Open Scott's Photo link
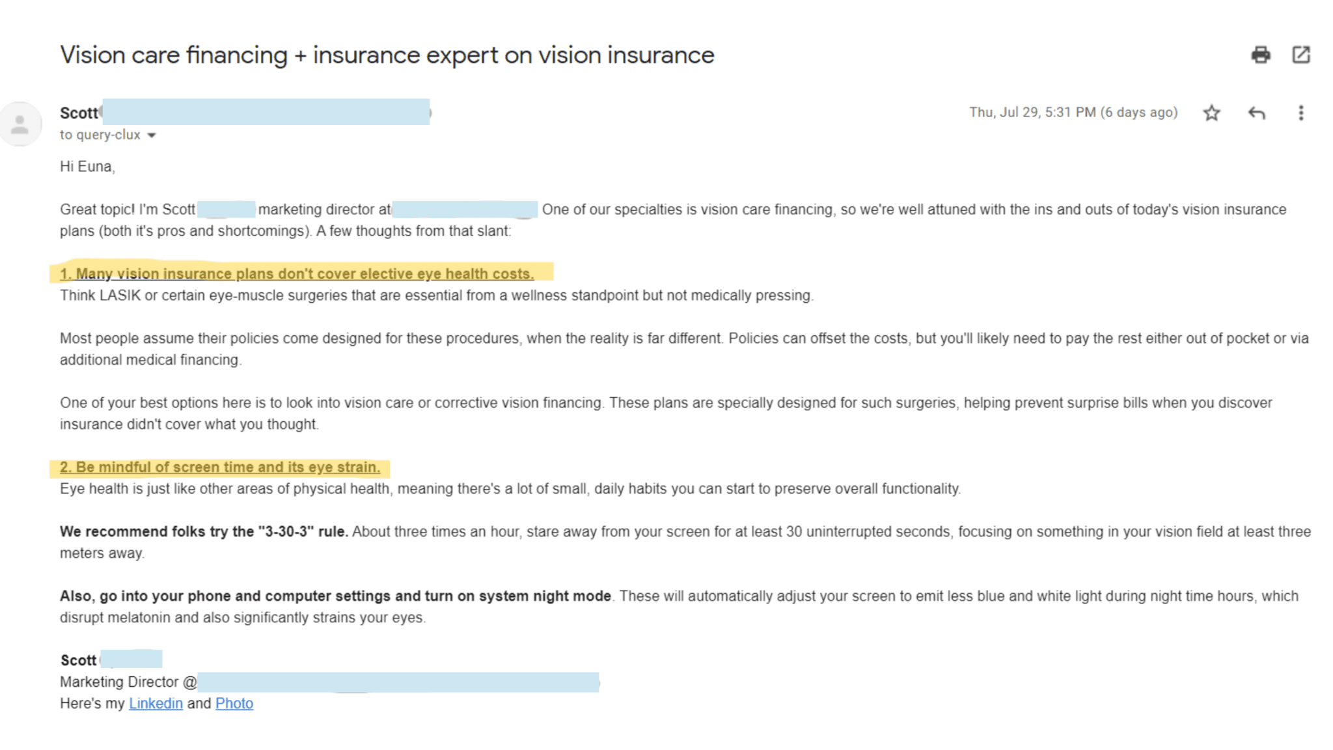1333x750 pixels. tap(234, 703)
